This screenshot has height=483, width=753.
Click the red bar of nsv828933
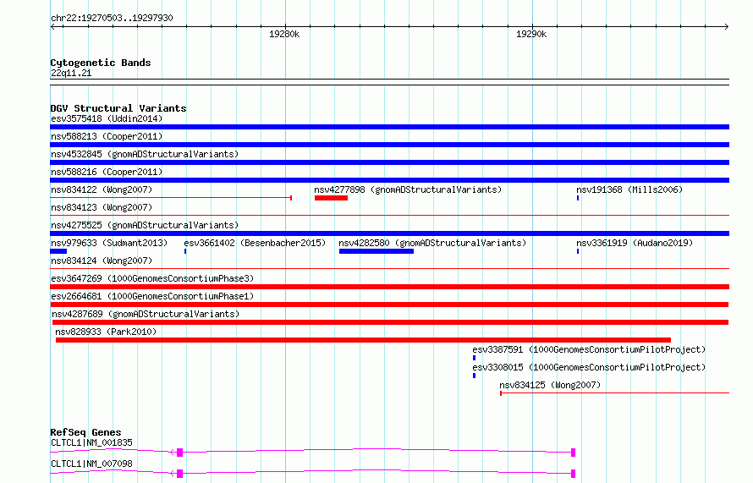tap(363, 340)
